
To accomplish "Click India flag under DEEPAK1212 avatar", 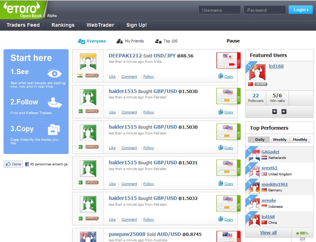I will (x=80, y=76).
